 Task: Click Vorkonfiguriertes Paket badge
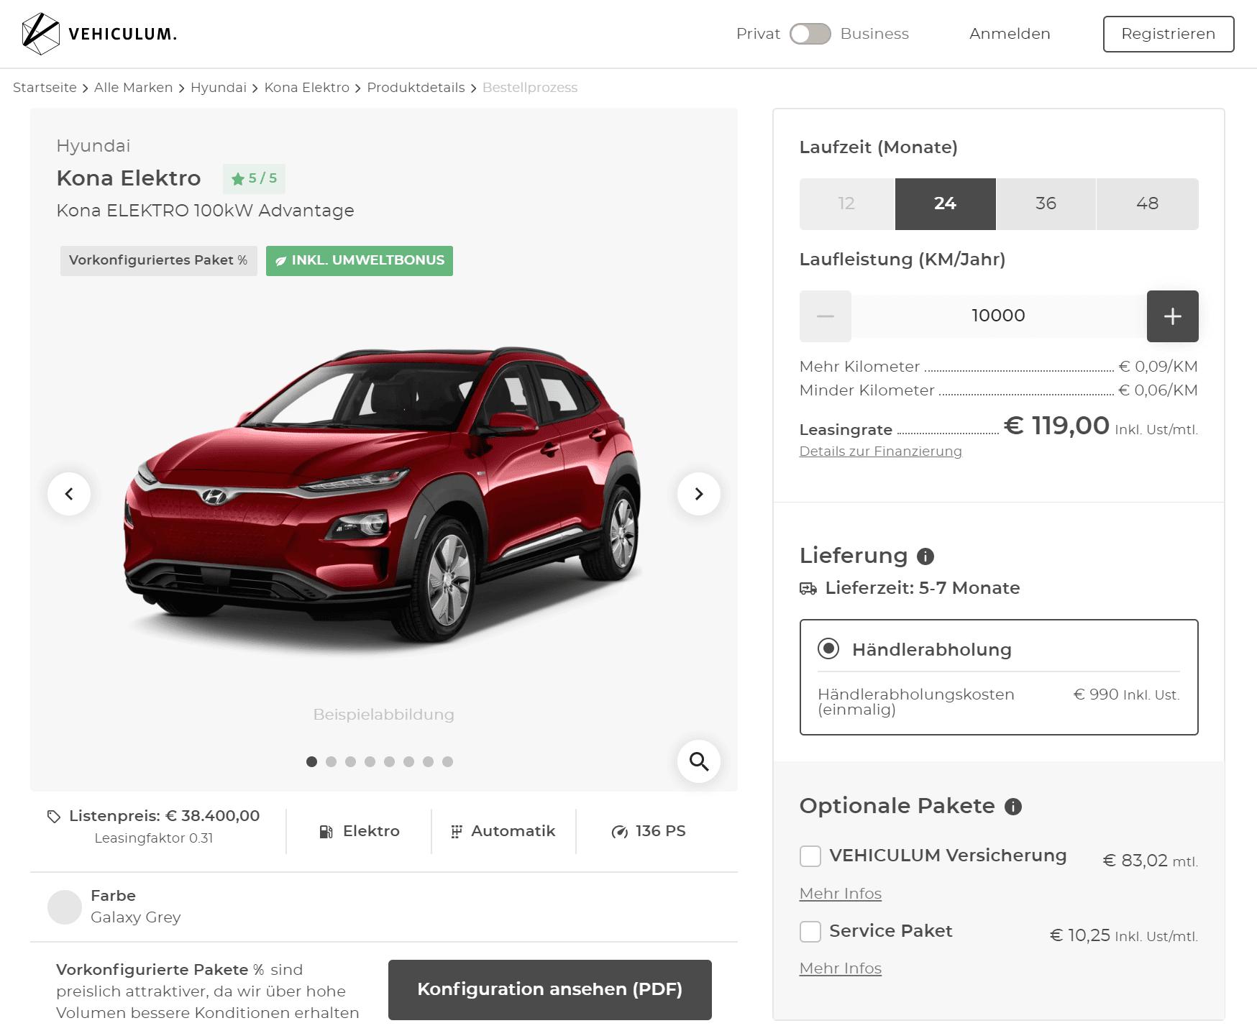159,260
